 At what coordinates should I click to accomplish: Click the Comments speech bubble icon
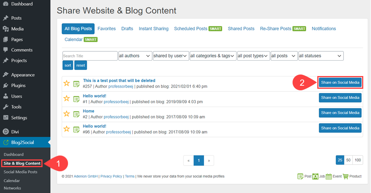point(6,50)
